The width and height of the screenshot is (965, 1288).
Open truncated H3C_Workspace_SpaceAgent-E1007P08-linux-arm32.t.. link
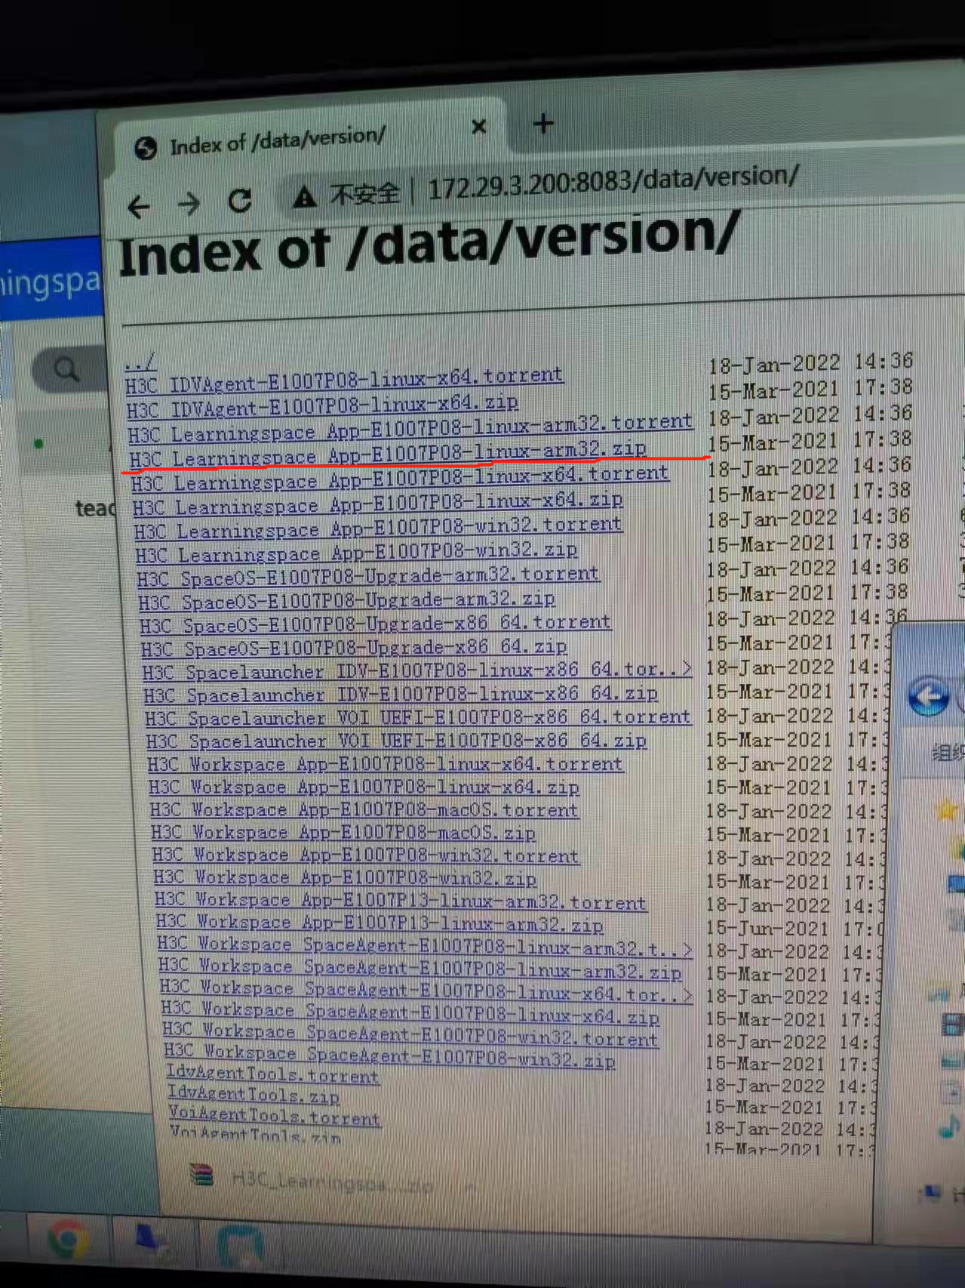coord(426,946)
